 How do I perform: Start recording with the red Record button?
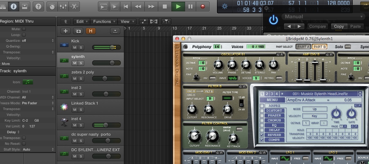[203, 6]
